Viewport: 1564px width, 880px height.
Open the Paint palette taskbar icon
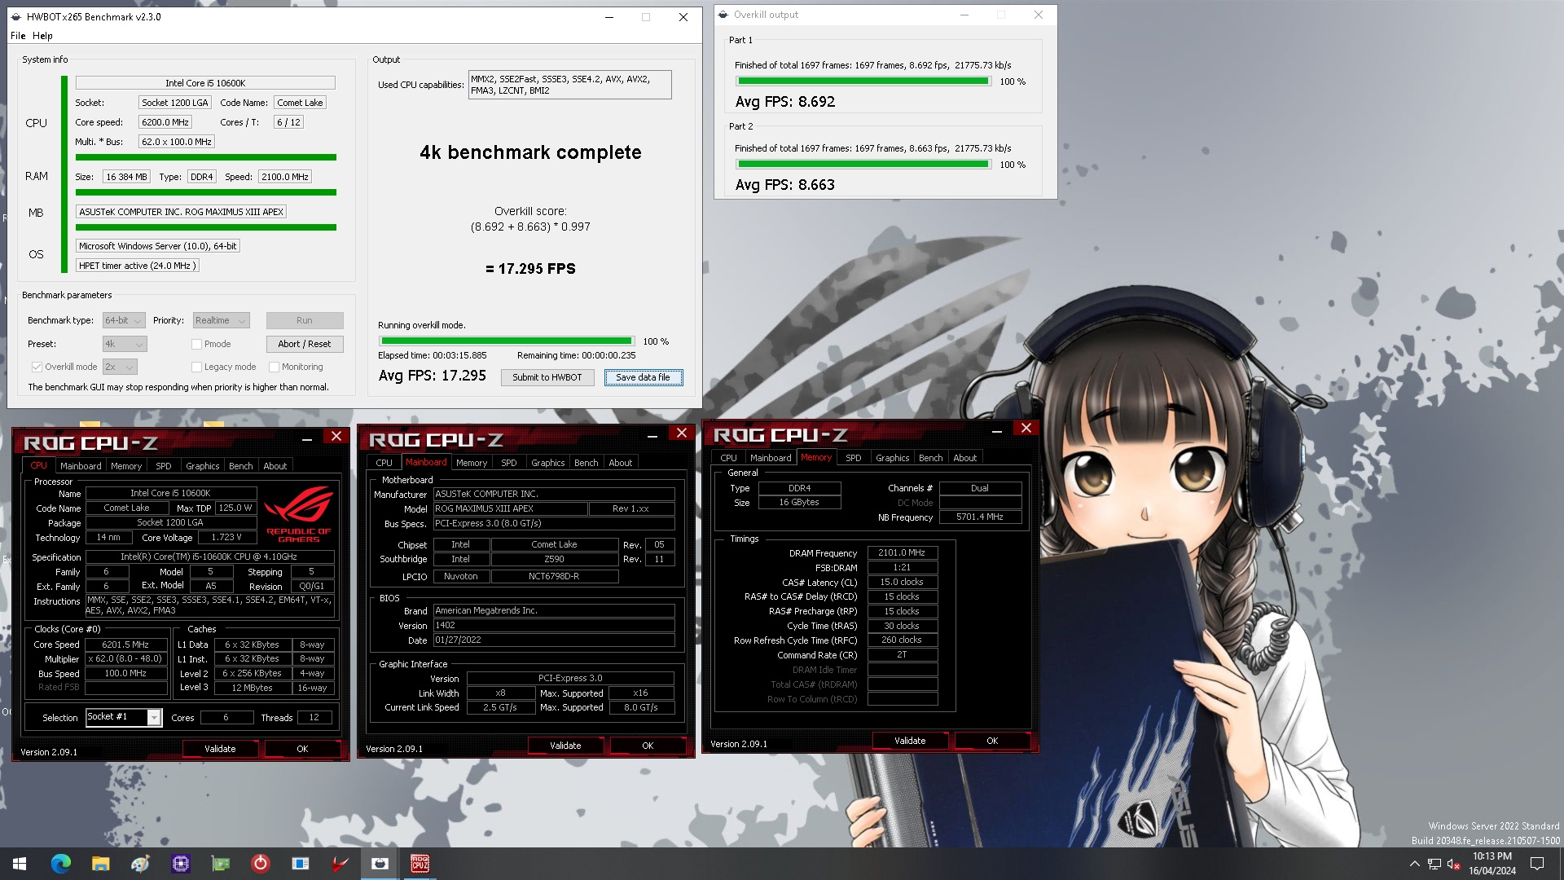click(140, 864)
